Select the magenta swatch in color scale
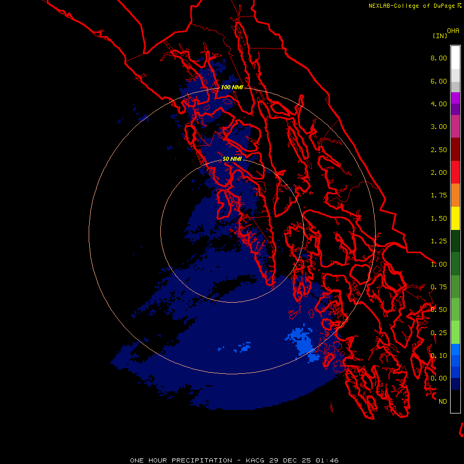Viewport: 464px width, 464px height. tap(455, 98)
